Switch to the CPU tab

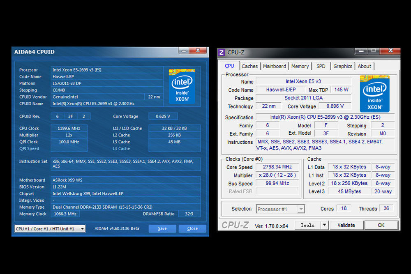click(x=229, y=66)
